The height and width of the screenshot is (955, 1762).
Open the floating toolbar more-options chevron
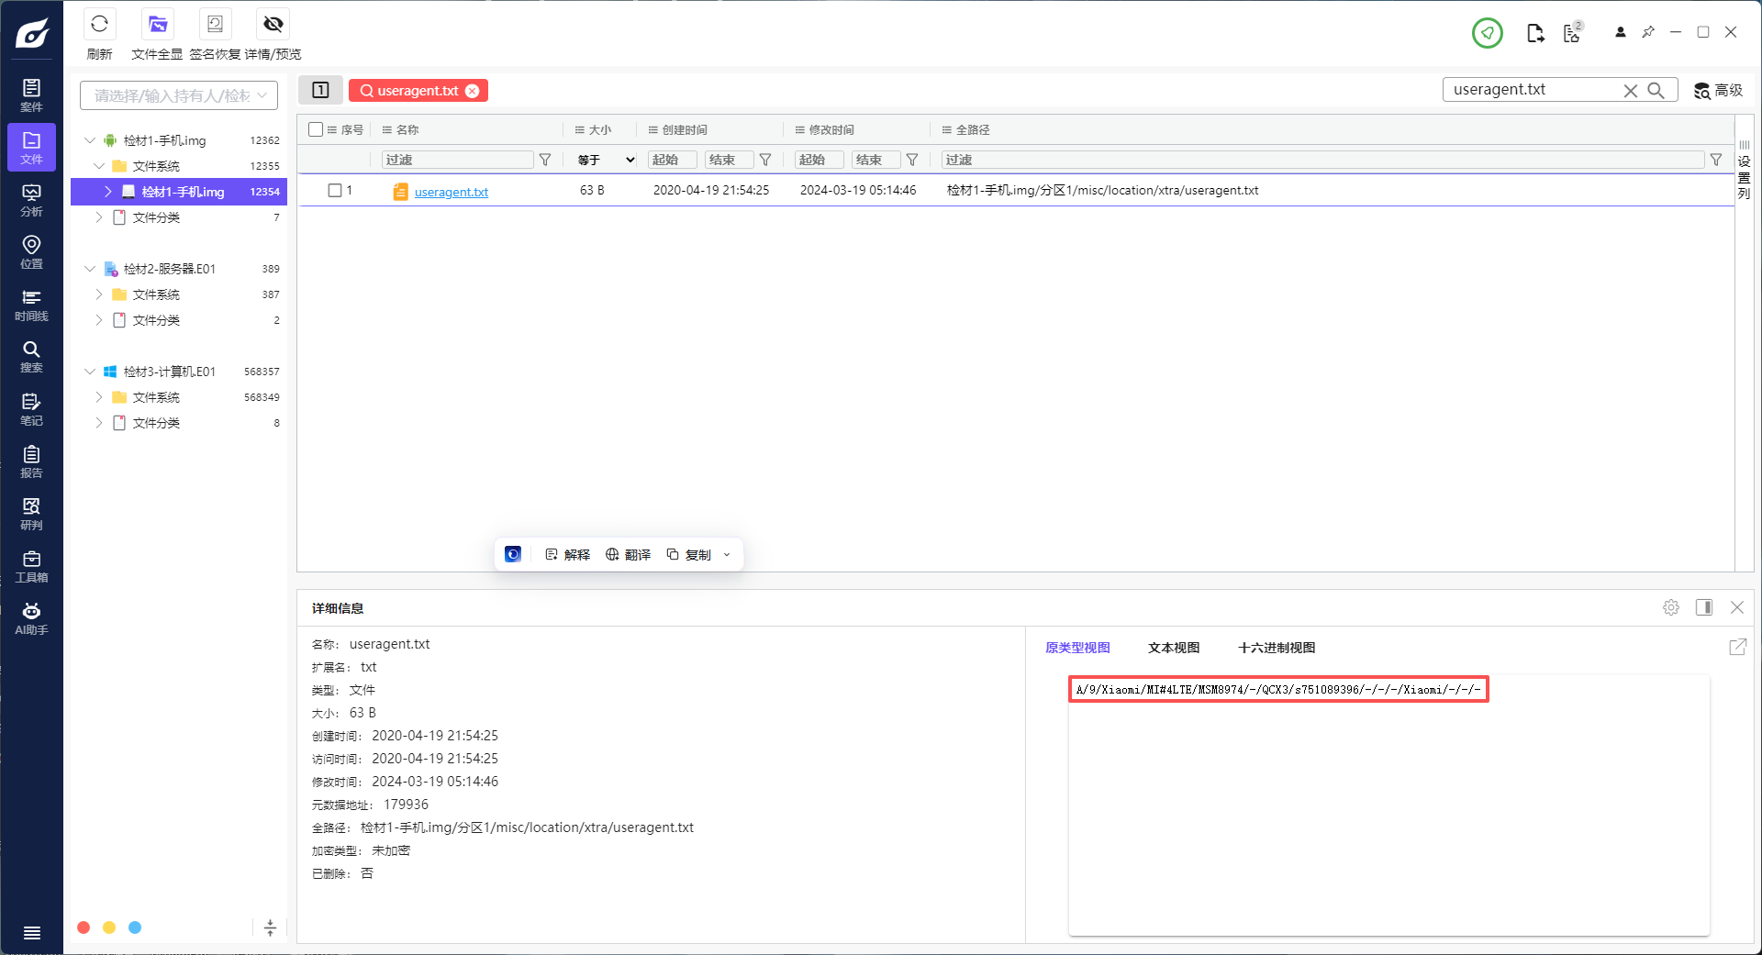click(x=727, y=554)
